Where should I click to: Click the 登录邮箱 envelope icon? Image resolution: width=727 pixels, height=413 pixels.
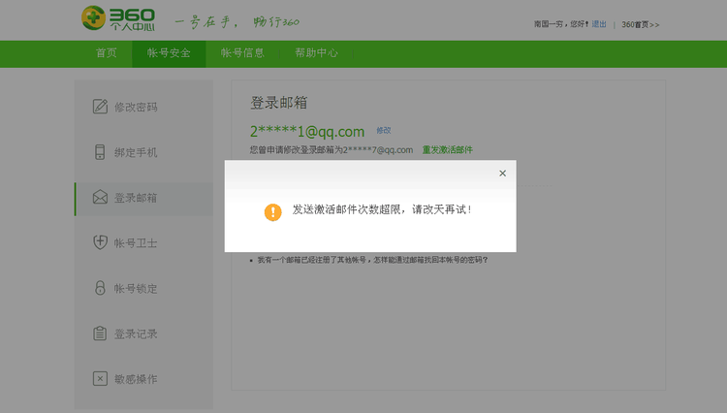tap(100, 198)
